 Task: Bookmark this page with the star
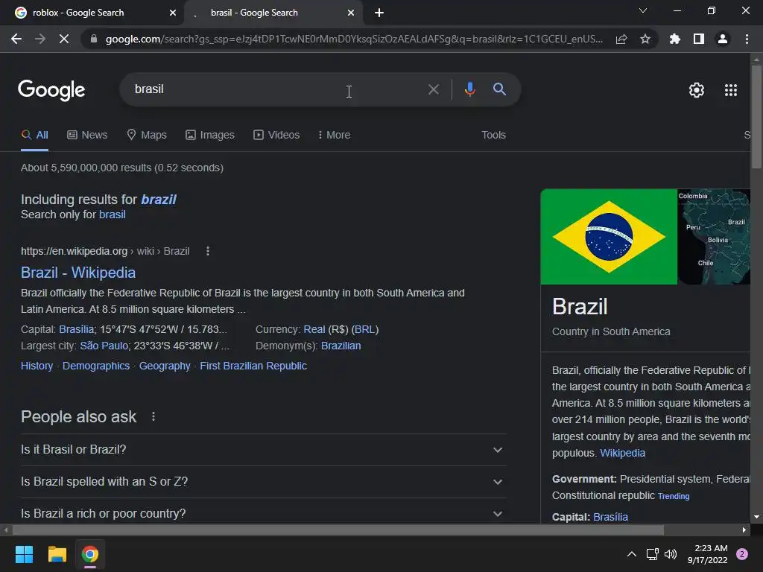pyautogui.click(x=645, y=39)
